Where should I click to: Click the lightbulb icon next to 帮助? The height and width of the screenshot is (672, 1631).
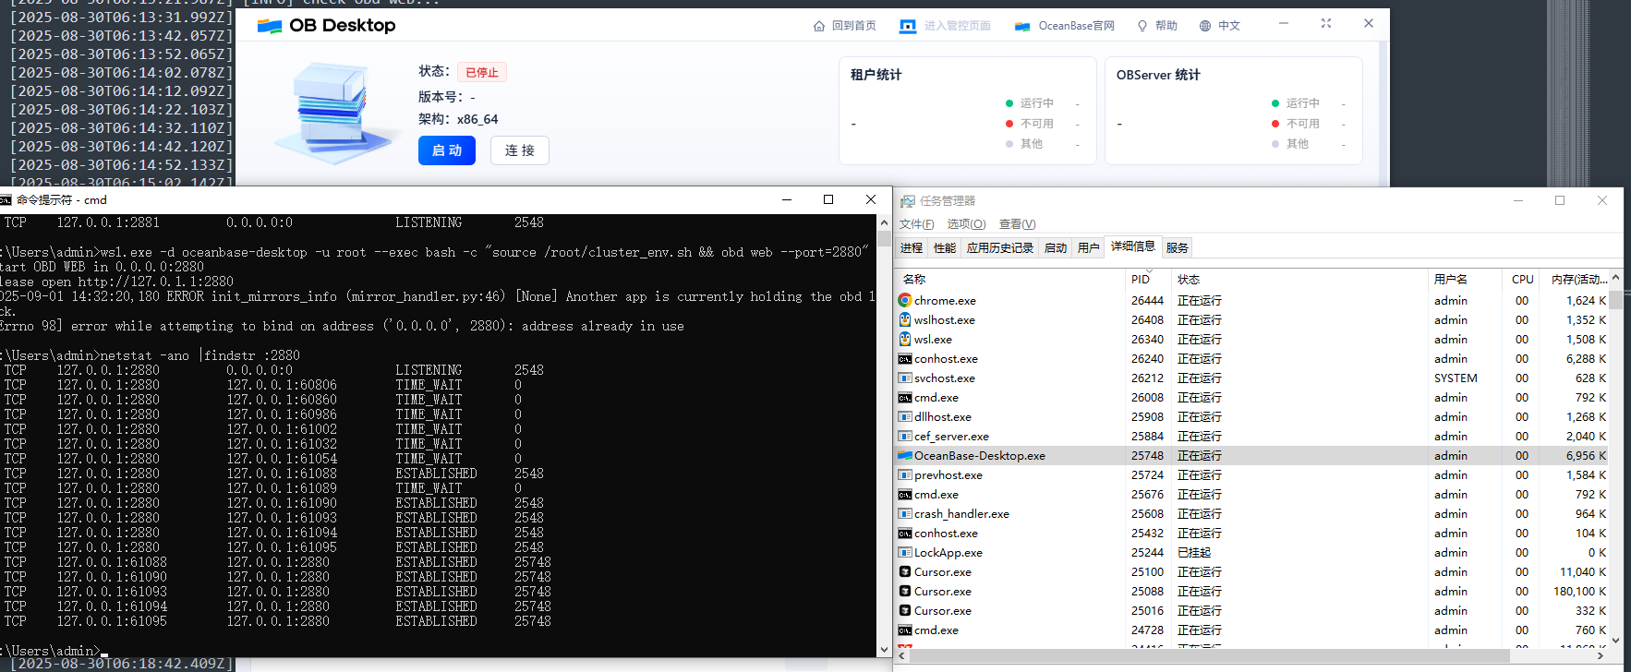(x=1142, y=26)
